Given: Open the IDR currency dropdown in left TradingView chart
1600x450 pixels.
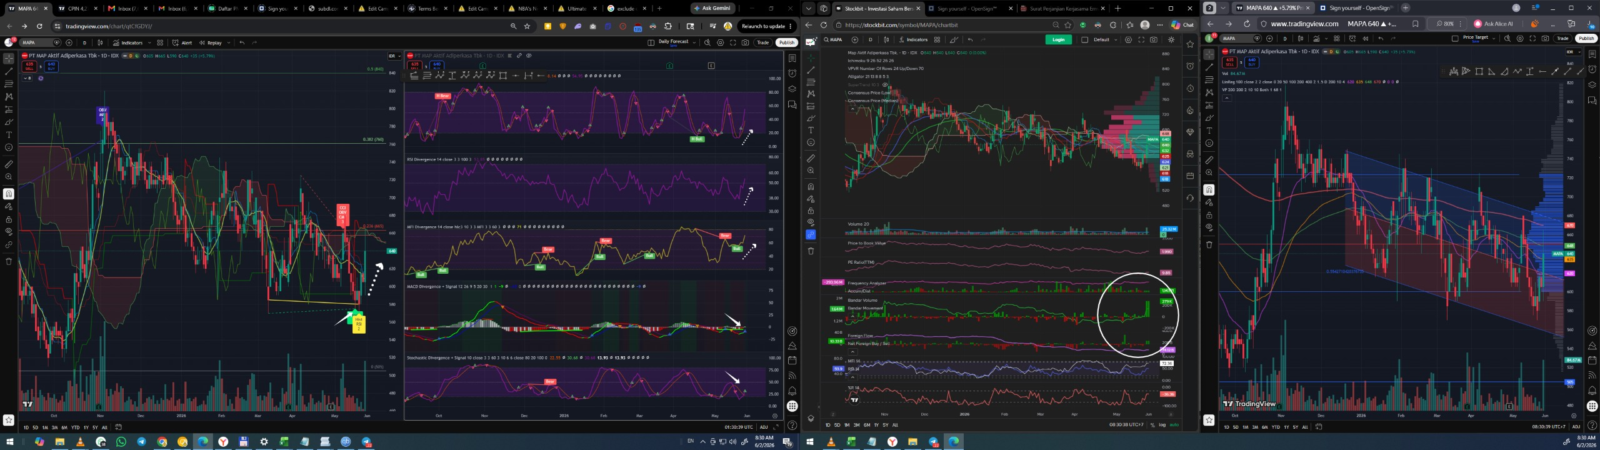Looking at the screenshot, I should click(x=394, y=56).
